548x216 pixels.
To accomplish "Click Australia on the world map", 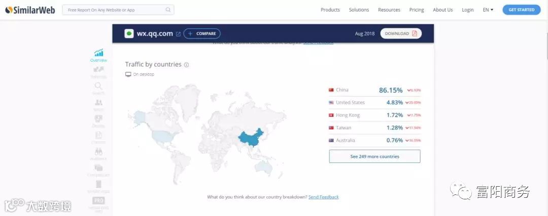I will (x=264, y=167).
